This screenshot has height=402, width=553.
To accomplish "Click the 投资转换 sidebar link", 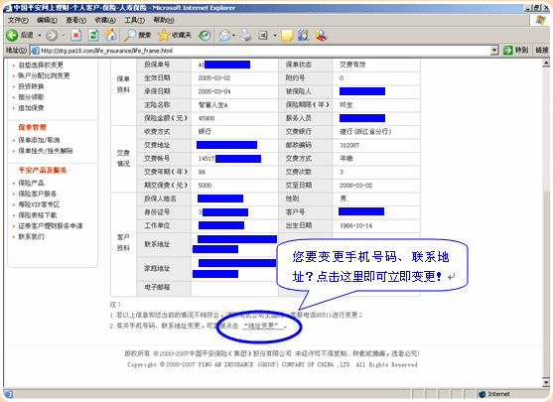I will click(x=31, y=86).
